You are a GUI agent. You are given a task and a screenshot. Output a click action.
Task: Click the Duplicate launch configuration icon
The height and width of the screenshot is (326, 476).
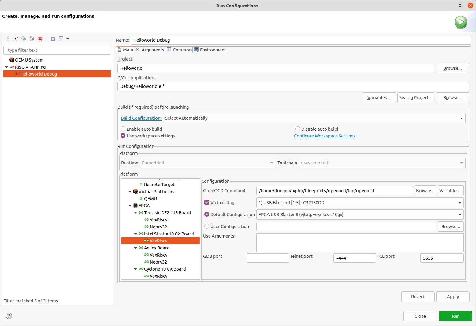click(32, 39)
